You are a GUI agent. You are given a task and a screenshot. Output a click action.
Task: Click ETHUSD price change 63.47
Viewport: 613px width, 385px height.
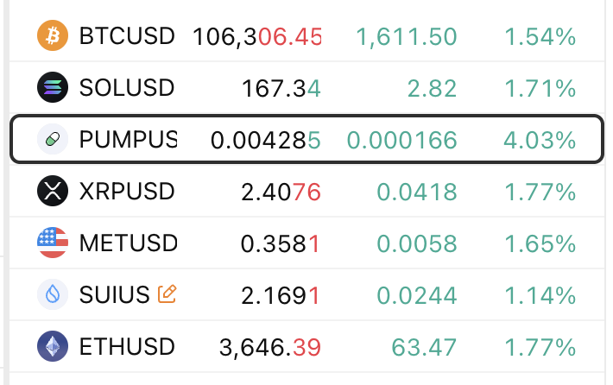pyautogui.click(x=424, y=347)
